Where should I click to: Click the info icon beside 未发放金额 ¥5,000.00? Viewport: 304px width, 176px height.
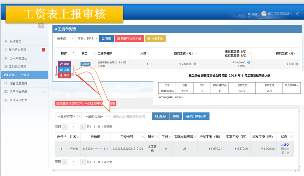(x=248, y=62)
